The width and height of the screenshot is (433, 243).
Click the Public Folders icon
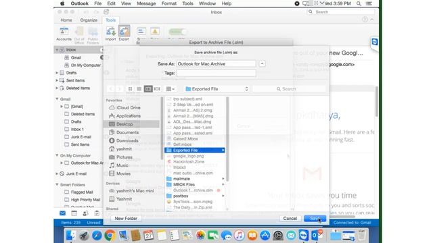pos(93,35)
